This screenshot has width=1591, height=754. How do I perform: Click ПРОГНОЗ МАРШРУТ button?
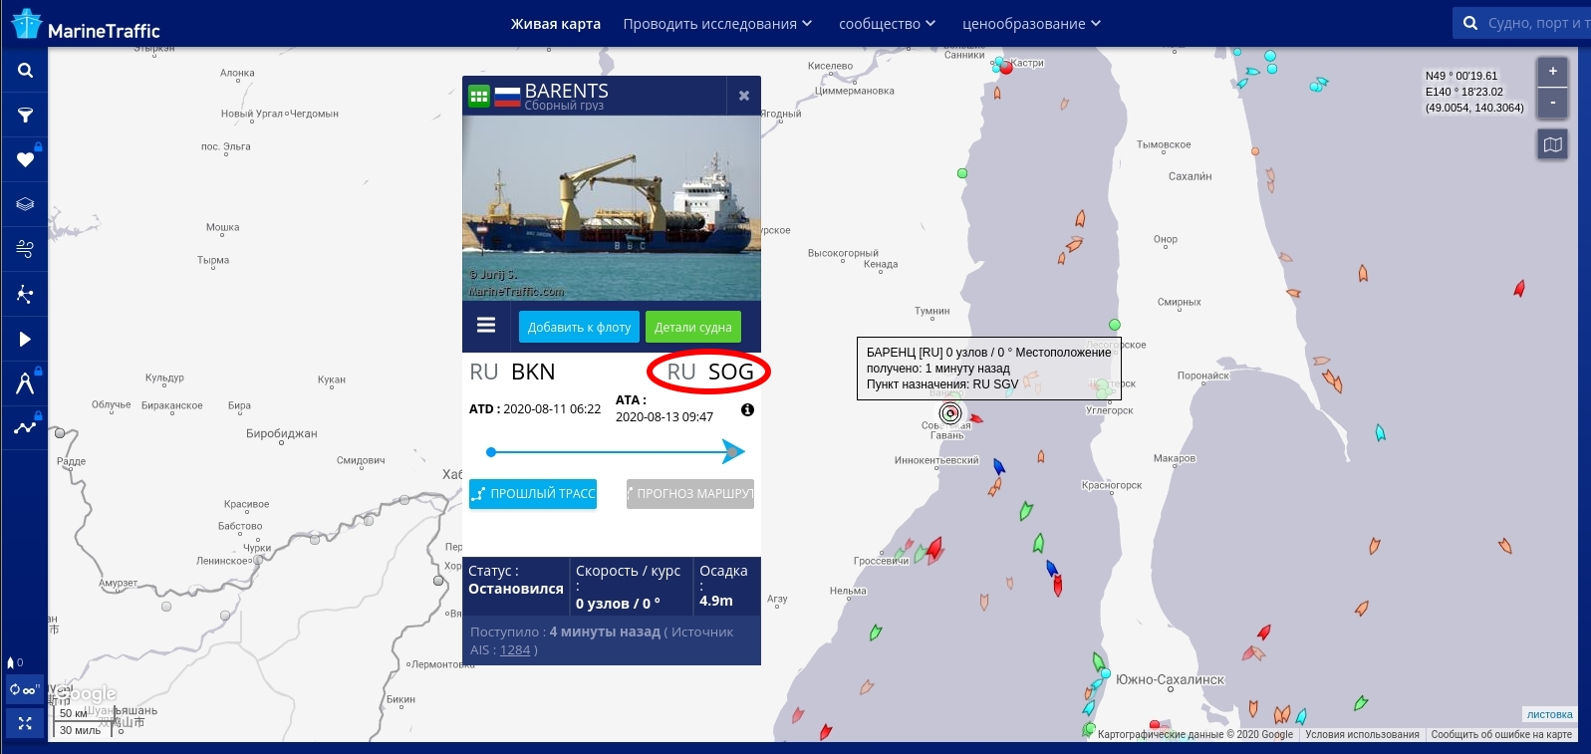(x=689, y=493)
